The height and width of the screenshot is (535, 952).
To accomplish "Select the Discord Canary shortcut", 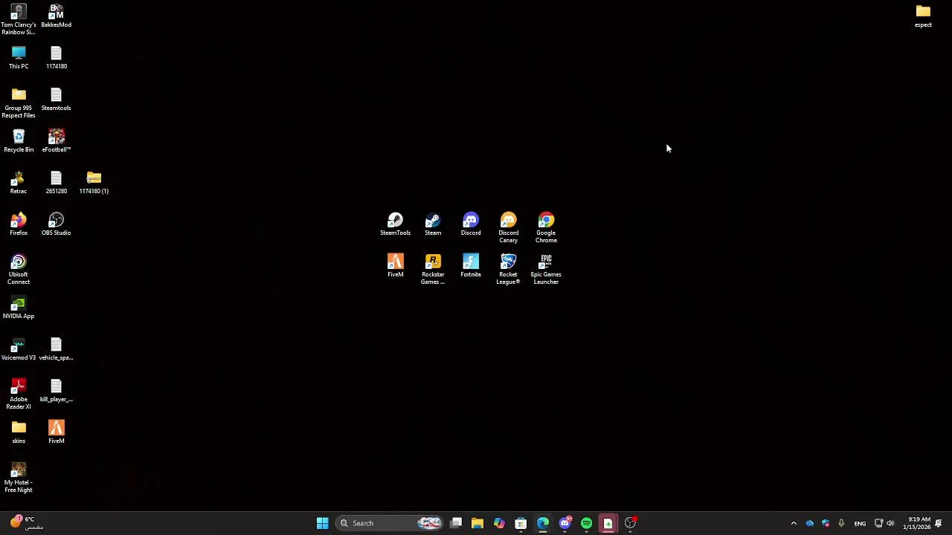I will pyautogui.click(x=509, y=227).
